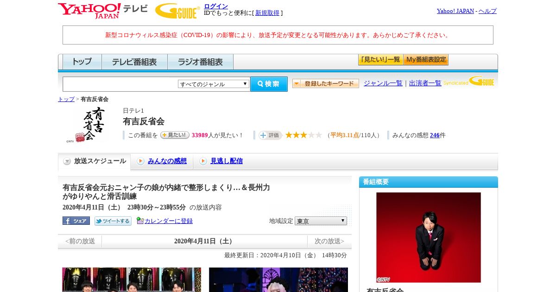Switch to the テレビ番組表 tab
This screenshot has width=556, height=292.
(134, 62)
